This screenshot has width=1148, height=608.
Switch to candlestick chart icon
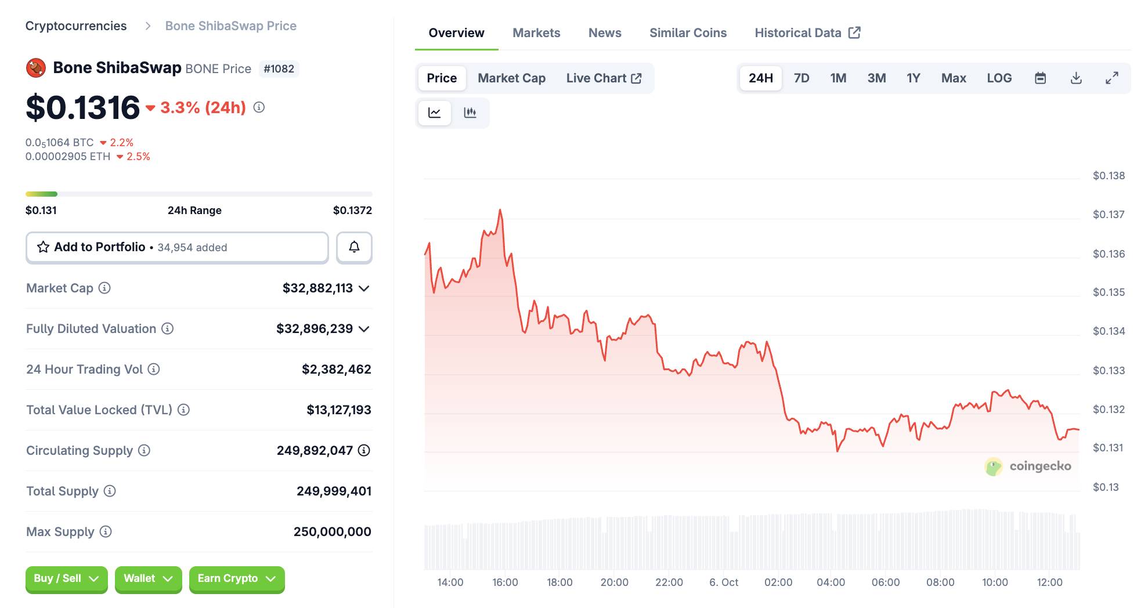[x=470, y=113]
